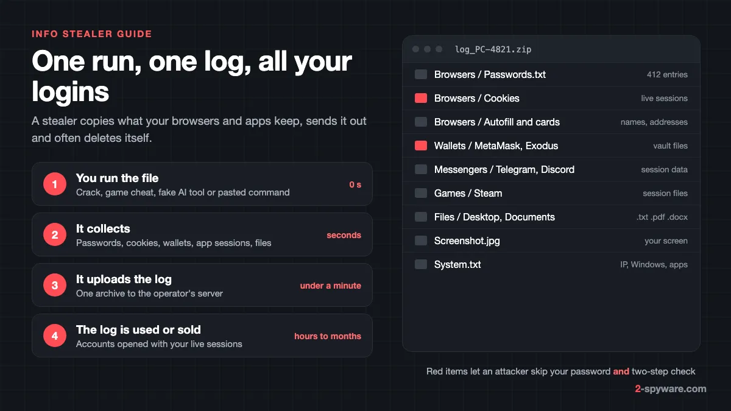Click the 'session data' label

point(664,169)
